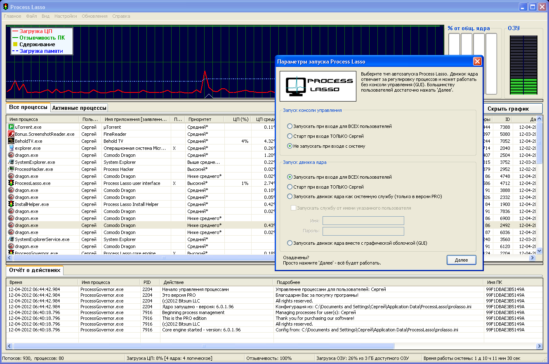This screenshot has height=364, width=549.
Task: Switch to 'Активные процессы' tab
Action: (x=79, y=108)
